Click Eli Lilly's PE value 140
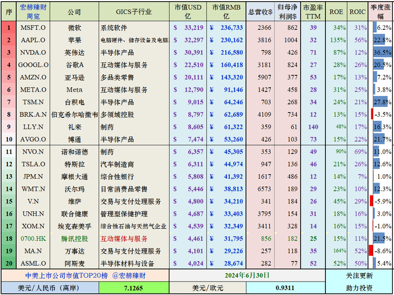This screenshot has width=394, height=295. [313, 127]
